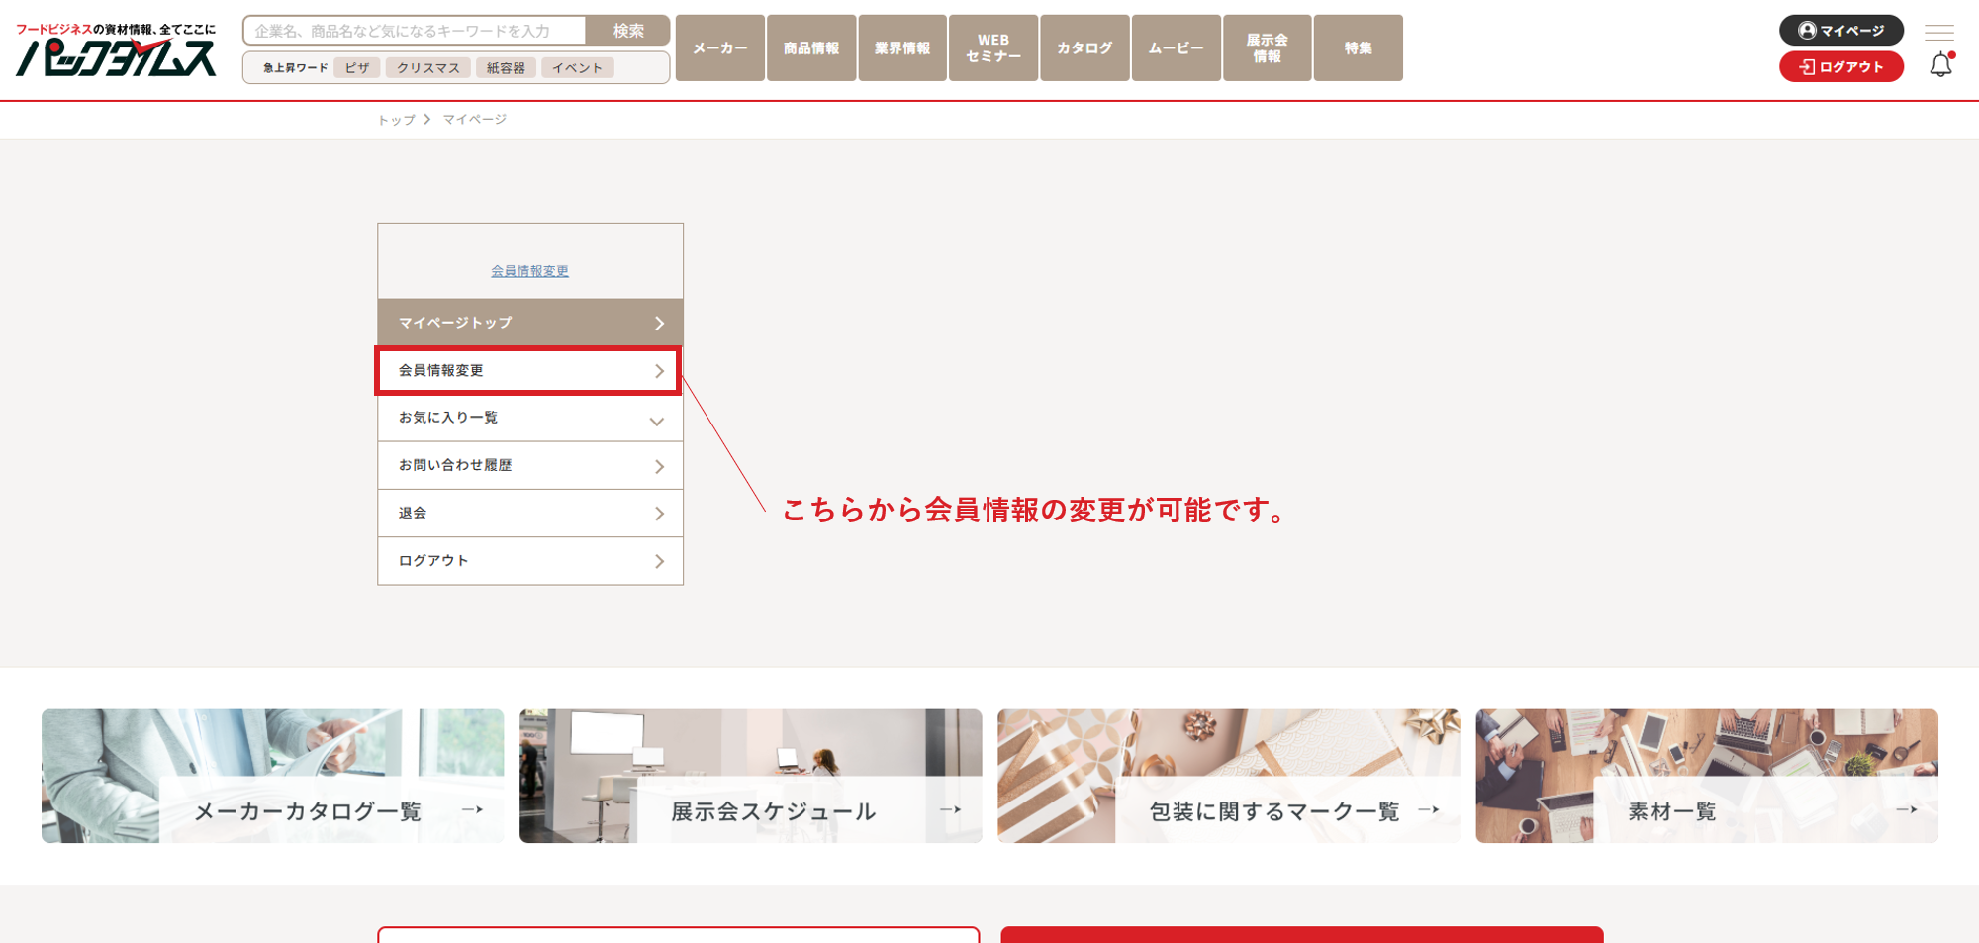Click the マイページ button with user icon
This screenshot has height=943, width=1979.
[x=1840, y=31]
